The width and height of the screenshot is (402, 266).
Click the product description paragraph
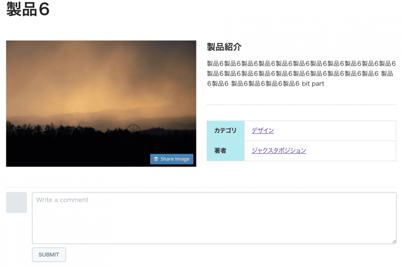(x=300, y=73)
